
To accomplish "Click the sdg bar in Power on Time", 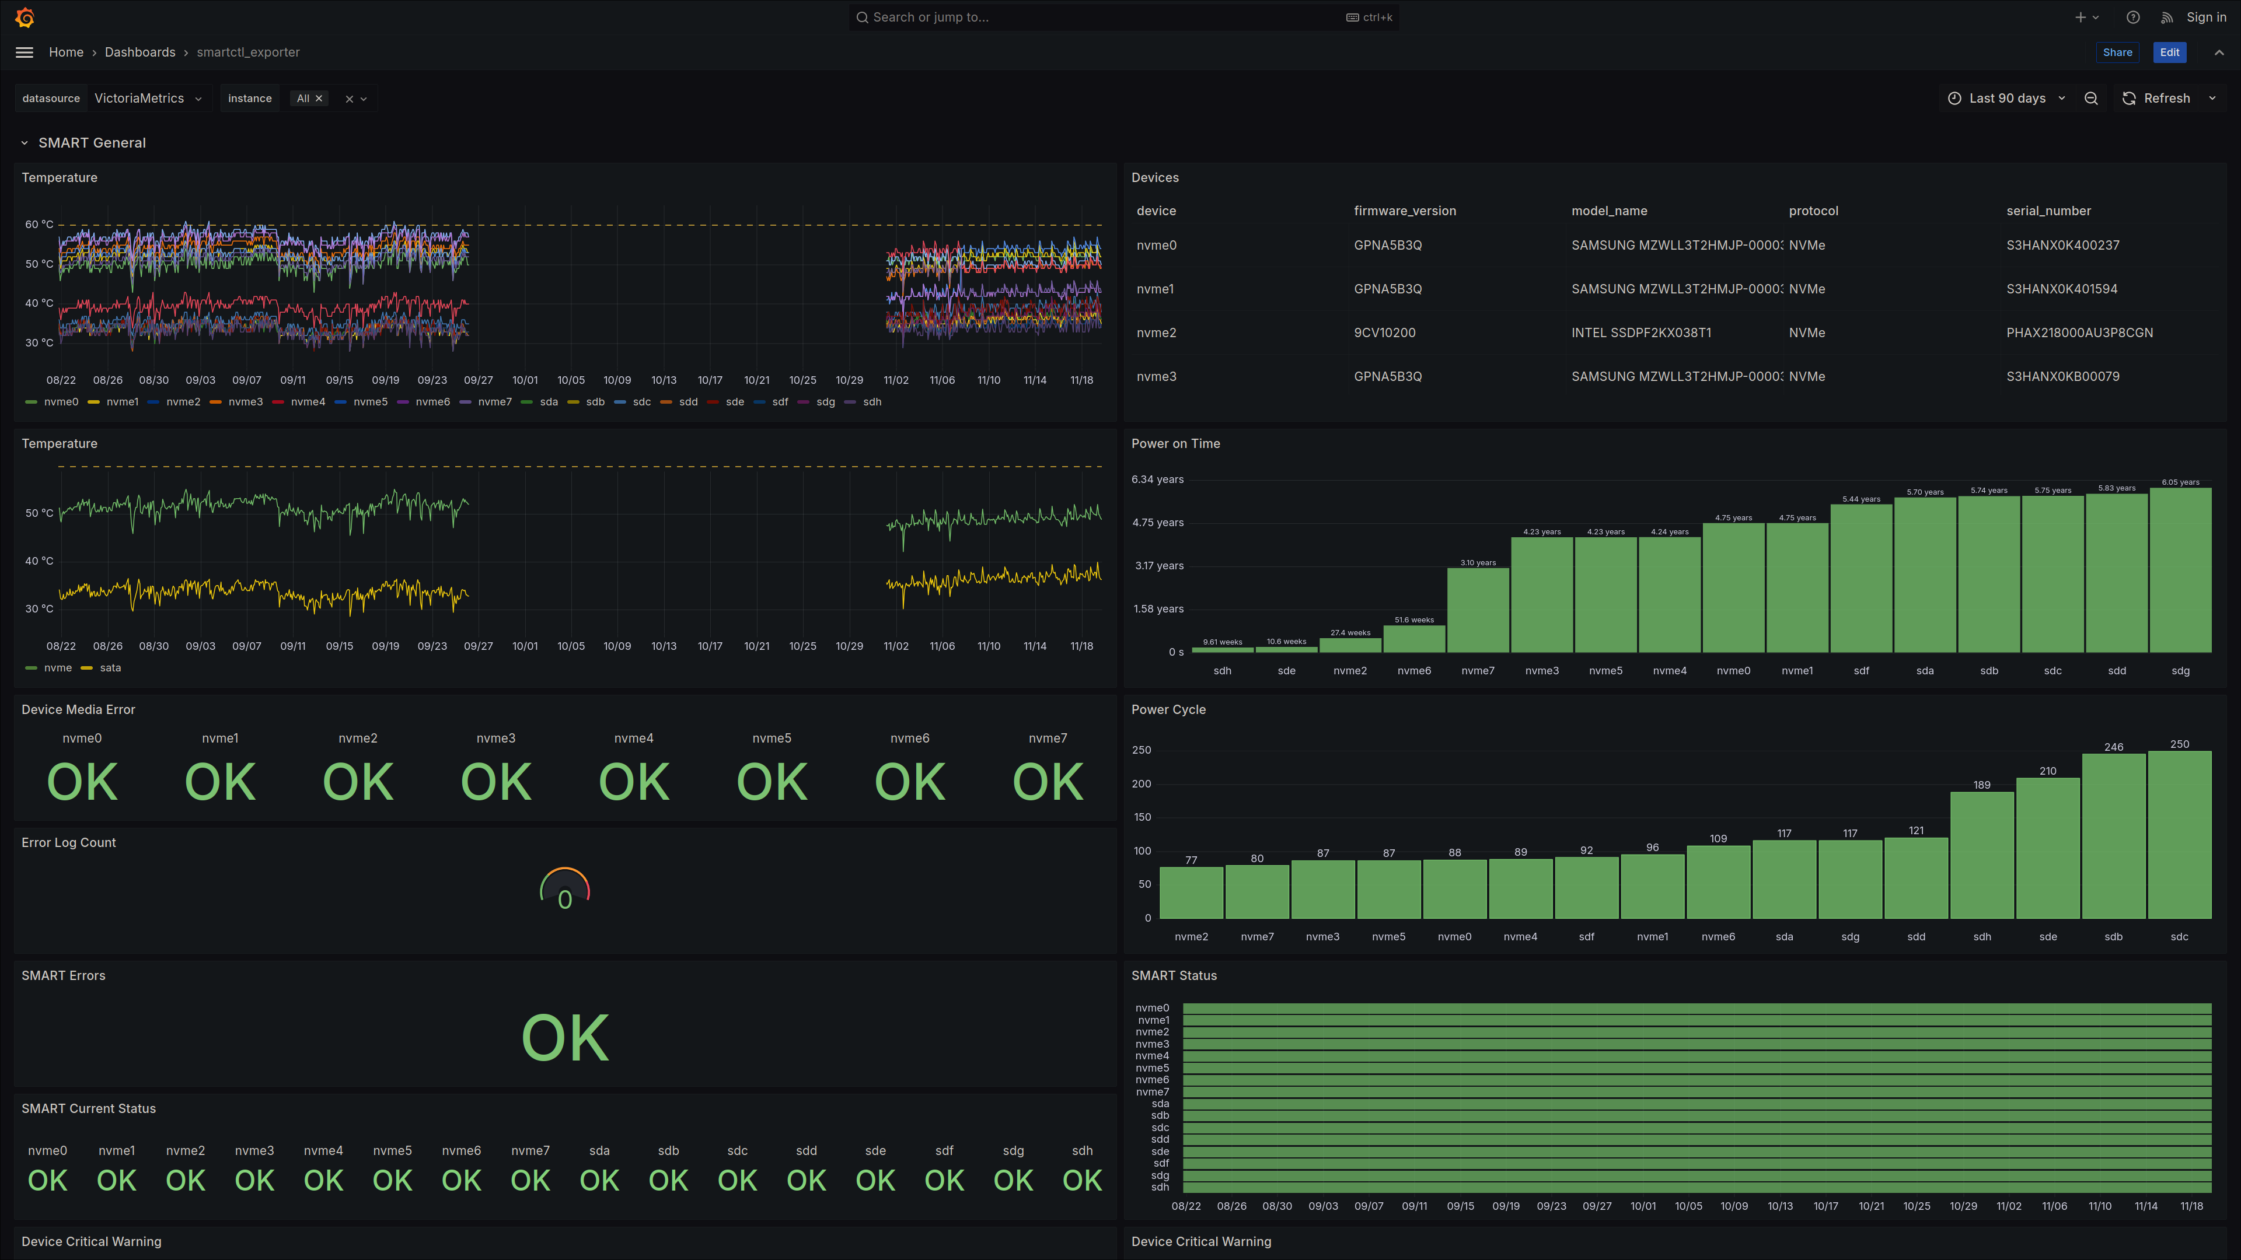I will [2180, 569].
